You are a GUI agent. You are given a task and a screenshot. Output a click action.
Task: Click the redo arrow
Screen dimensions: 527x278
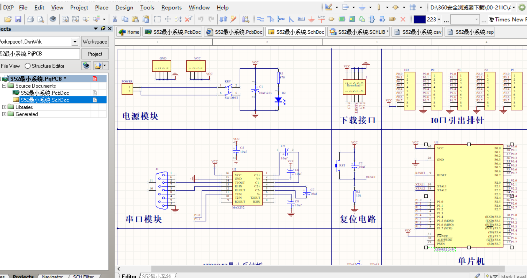[211, 19]
